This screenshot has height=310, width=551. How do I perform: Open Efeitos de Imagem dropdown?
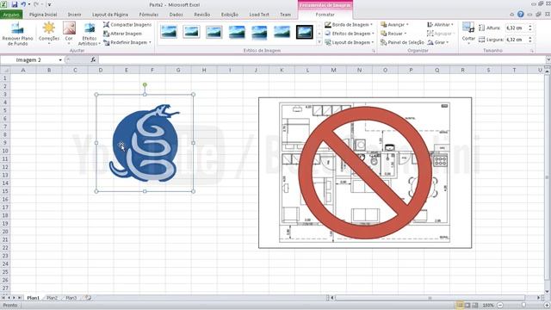click(x=350, y=34)
